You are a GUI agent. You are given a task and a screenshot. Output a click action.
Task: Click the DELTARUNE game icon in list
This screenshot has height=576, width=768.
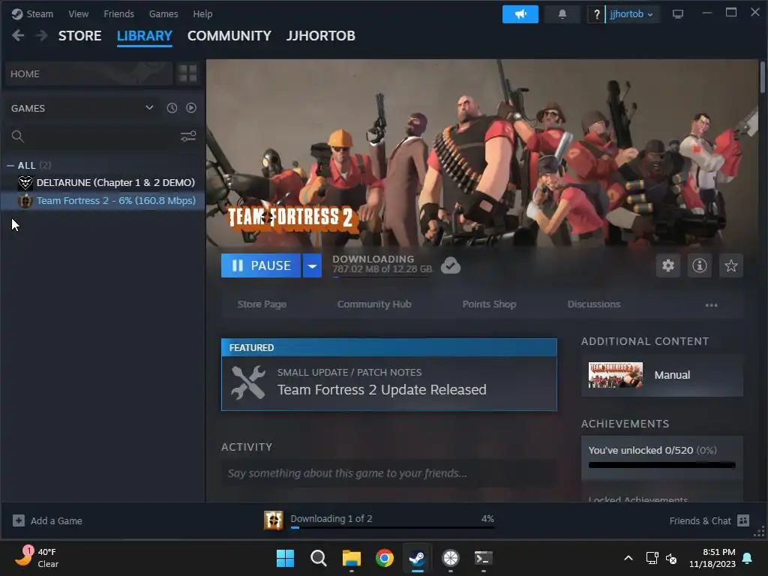point(25,183)
